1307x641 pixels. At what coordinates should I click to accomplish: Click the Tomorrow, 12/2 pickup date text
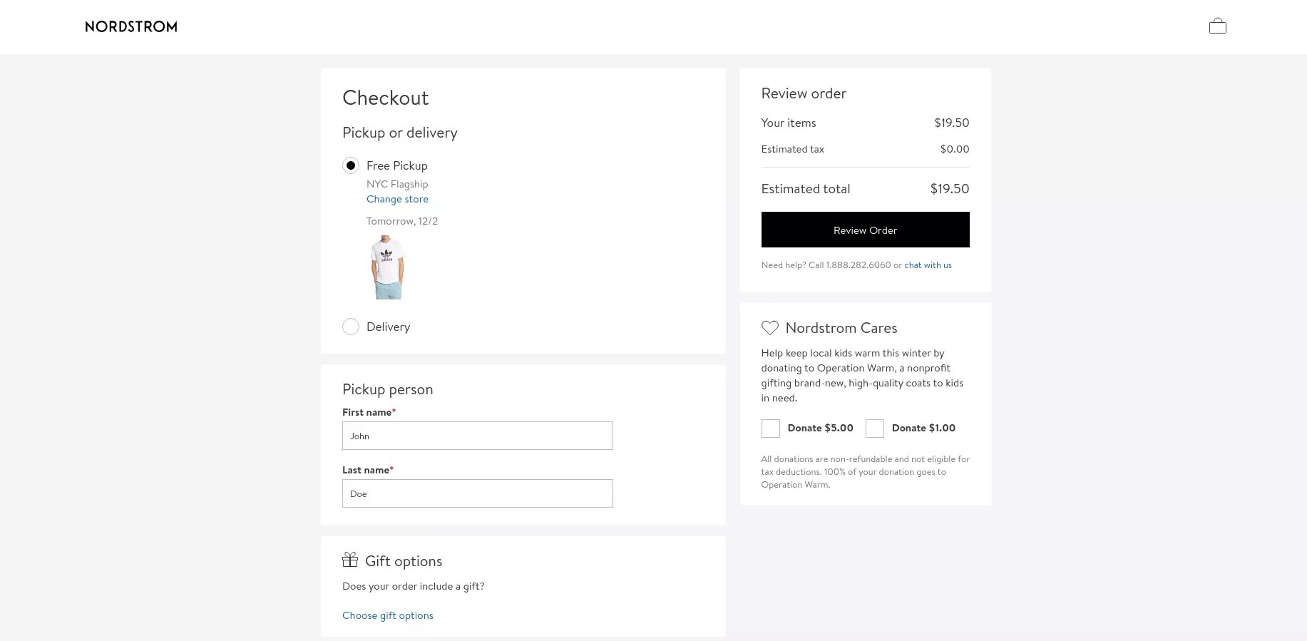402,221
